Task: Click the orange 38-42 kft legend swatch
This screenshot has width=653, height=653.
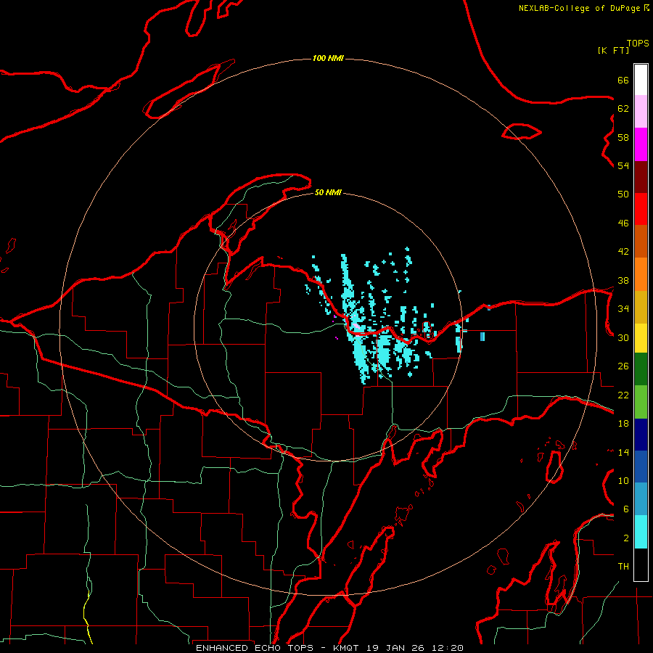Action: (641, 274)
